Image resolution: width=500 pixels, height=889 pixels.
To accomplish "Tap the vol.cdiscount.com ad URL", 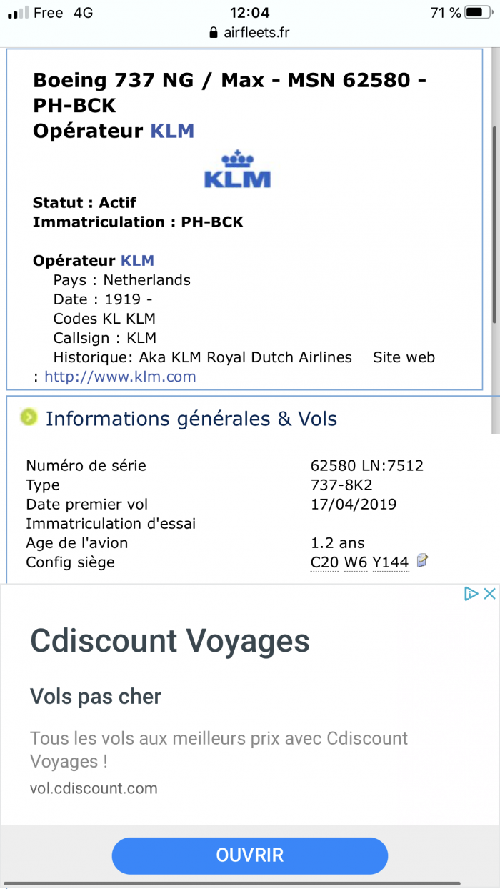I will (x=94, y=788).
